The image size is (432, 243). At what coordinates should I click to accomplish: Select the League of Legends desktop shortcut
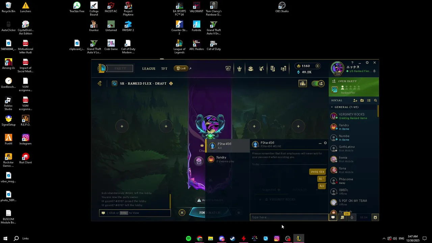pos(179,47)
